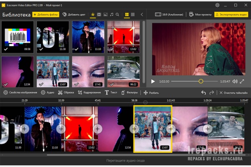Image resolution: width=251 pixels, height=167 pixels.
Task: Show all media with star filter
Action: pos(93,15)
